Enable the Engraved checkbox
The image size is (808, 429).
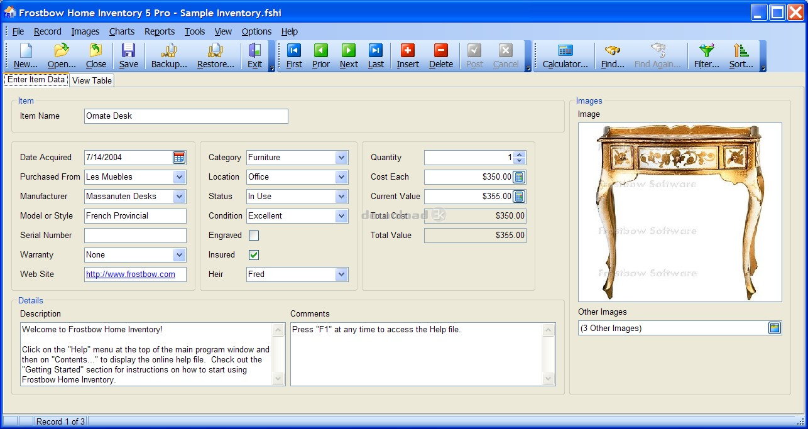[254, 236]
